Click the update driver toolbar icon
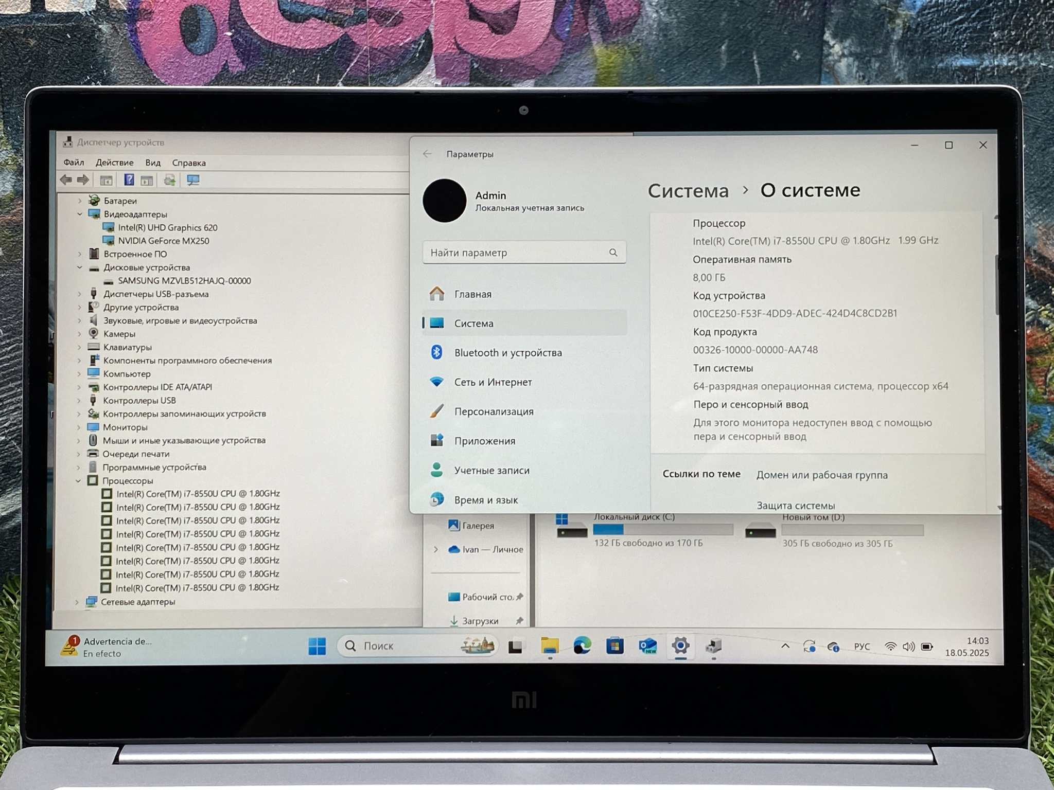 [x=169, y=180]
